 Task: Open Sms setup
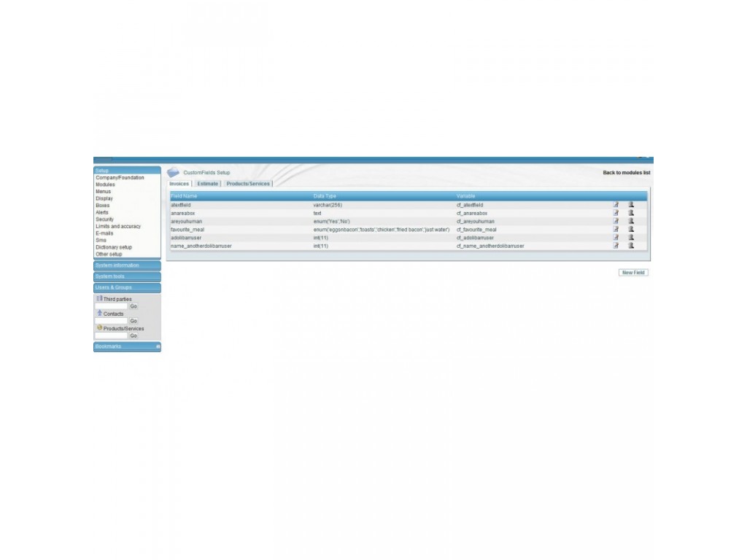tap(101, 240)
